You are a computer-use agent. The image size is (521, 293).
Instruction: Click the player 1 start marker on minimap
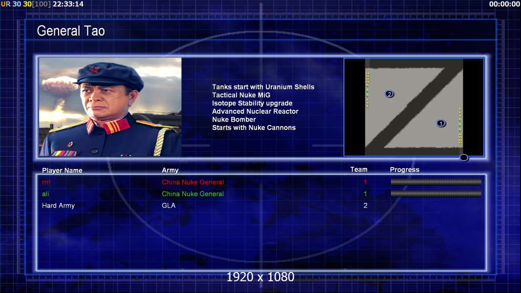coord(440,124)
